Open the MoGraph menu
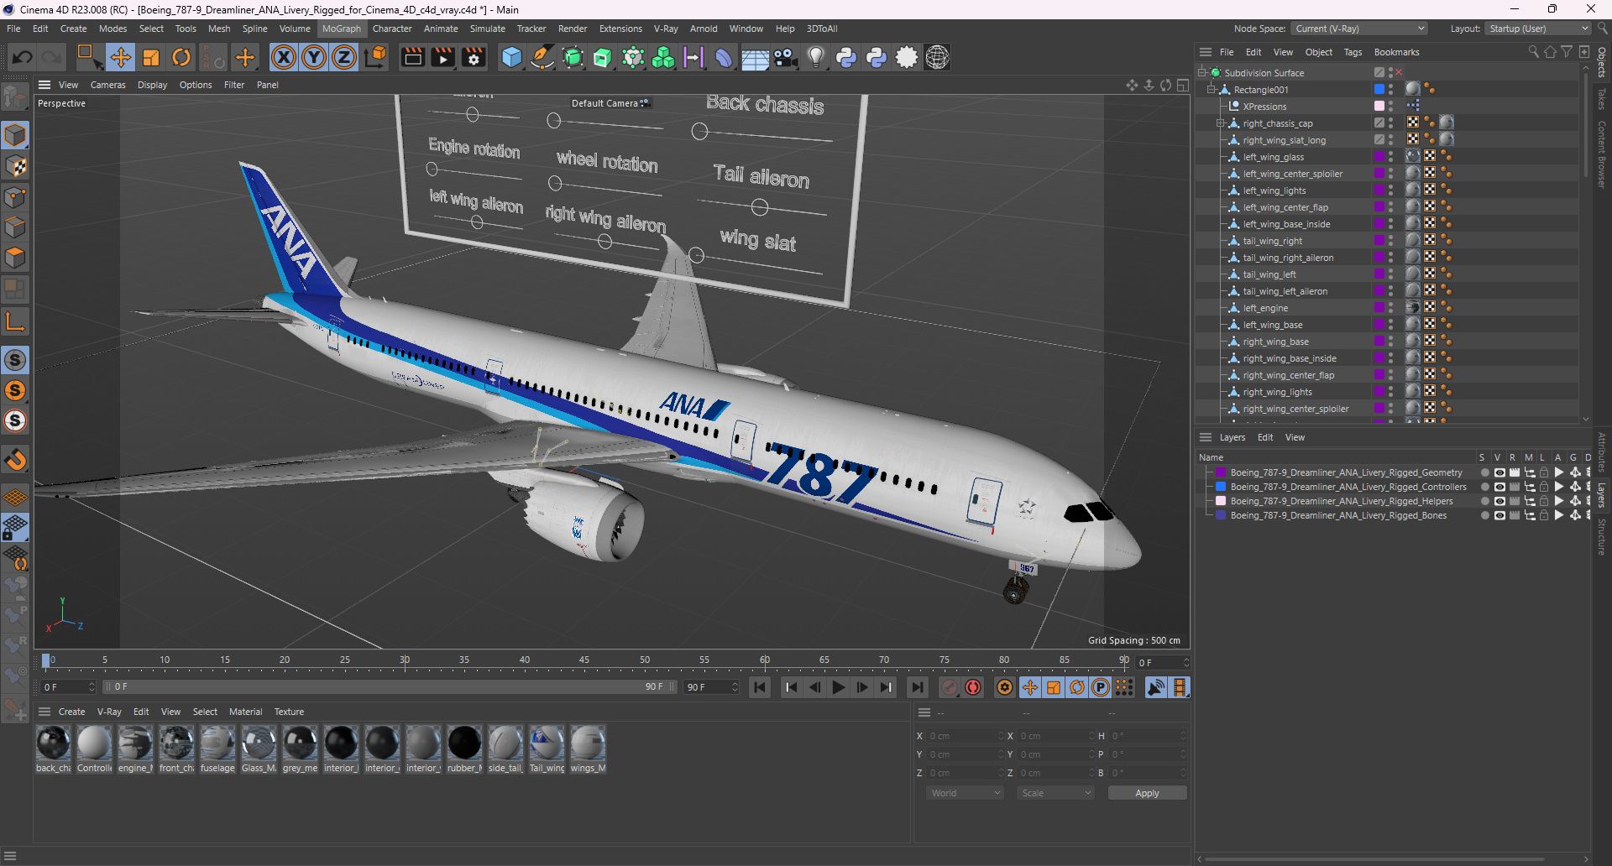Image resolution: width=1612 pixels, height=866 pixels. click(x=341, y=29)
